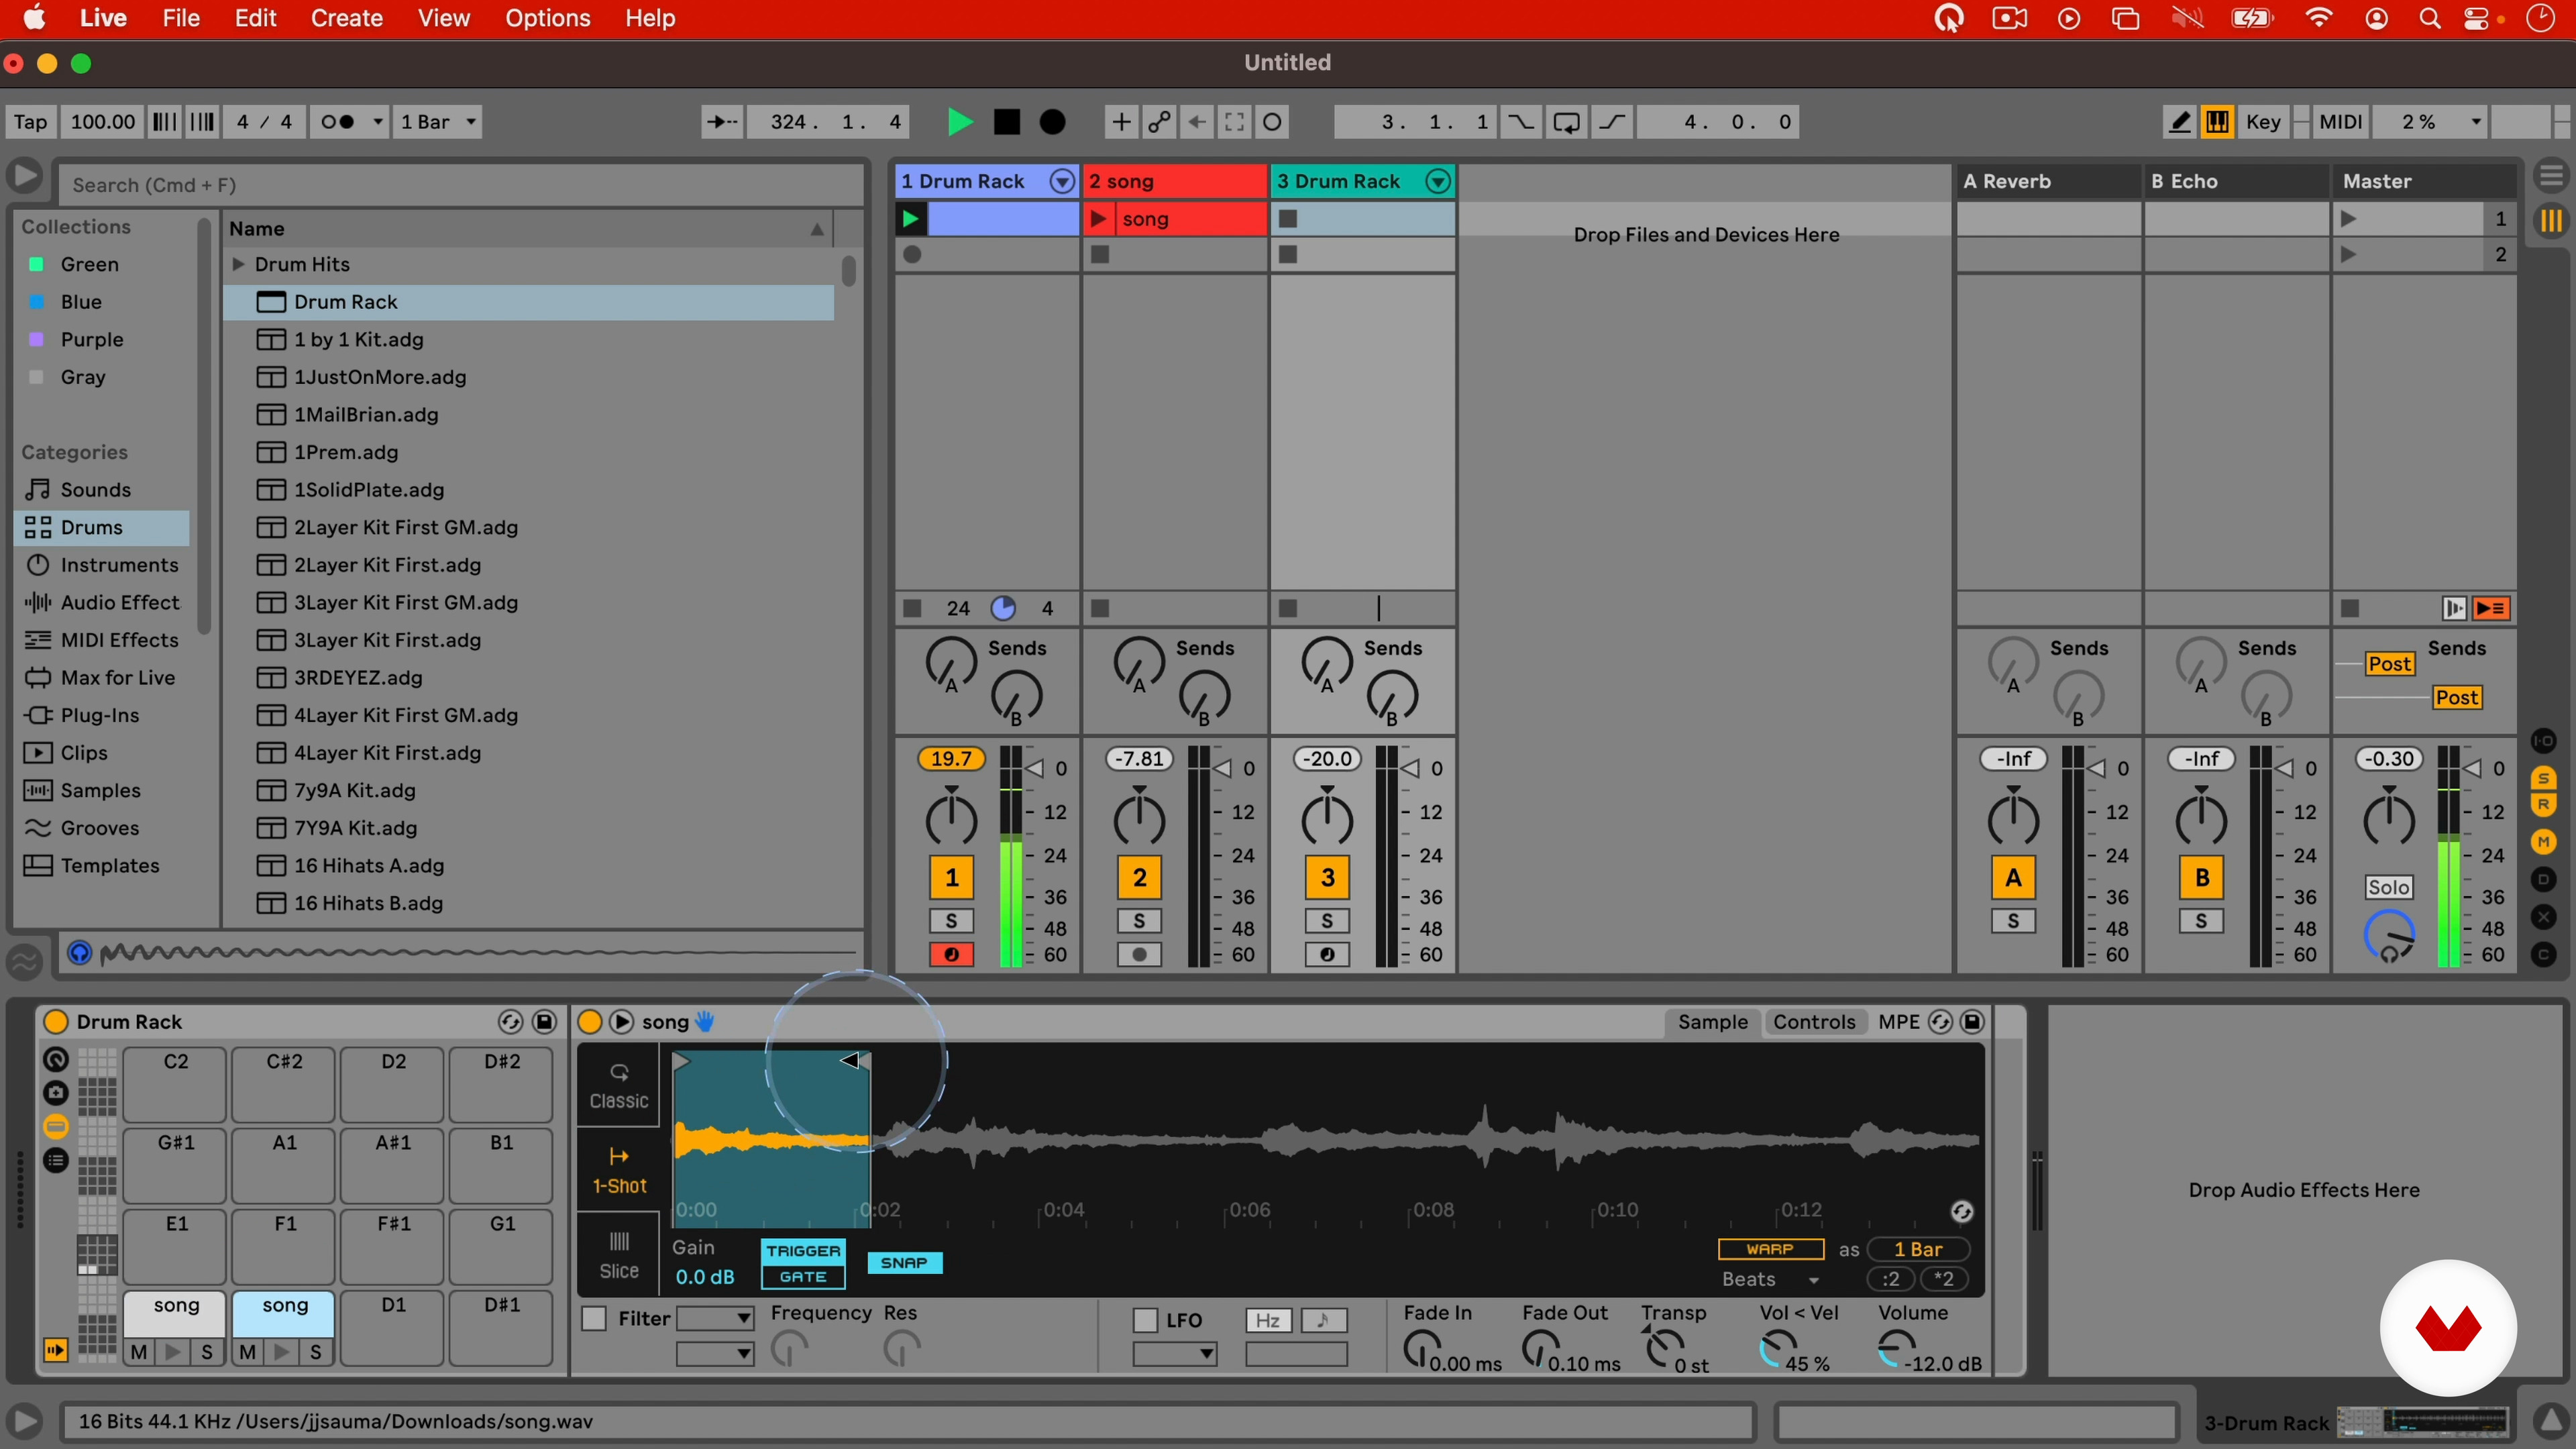Toggle Loop switch in transport bar
2576x1449 pixels.
1566,122
